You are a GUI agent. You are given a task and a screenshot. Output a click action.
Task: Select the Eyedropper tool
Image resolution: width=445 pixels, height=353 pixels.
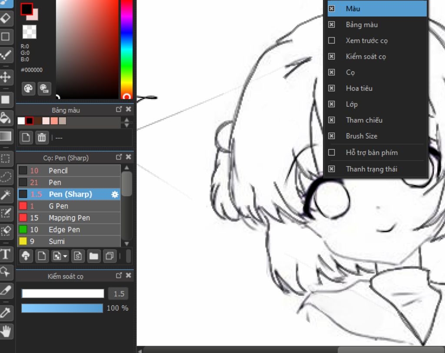[x=6, y=313]
